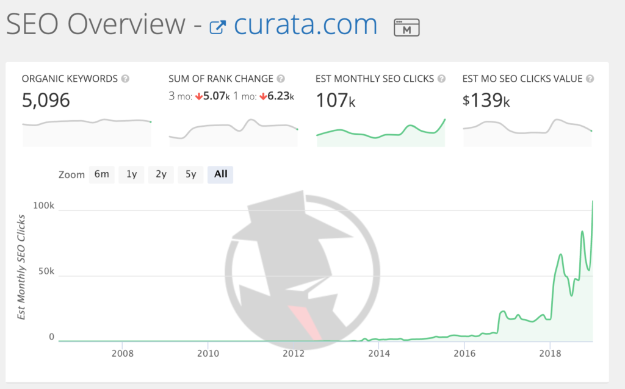The height and width of the screenshot is (389, 625).
Task: Click the 100k y-axis label
Action: tap(43, 206)
